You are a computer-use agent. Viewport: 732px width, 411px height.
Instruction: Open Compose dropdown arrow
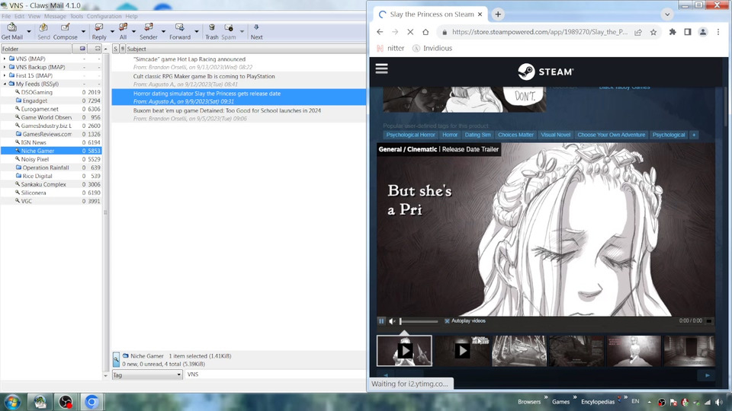coord(83,32)
